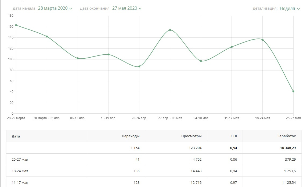This screenshot has height=187, width=307.
Task: Click the x-axis label '13-19 апр.'
Action: pyautogui.click(x=109, y=118)
